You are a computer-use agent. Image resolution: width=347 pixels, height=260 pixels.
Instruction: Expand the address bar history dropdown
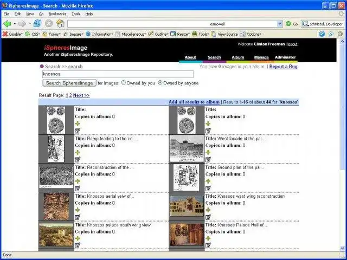pyautogui.click(x=280, y=24)
